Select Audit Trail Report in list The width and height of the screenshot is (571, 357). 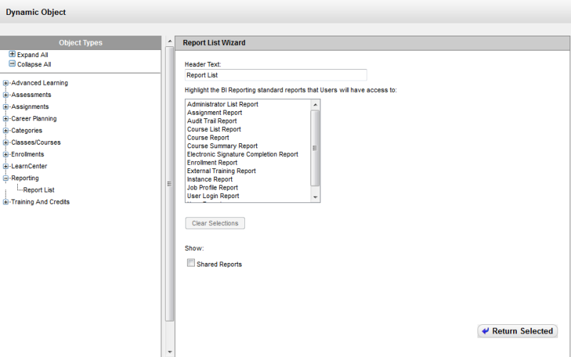[212, 120]
